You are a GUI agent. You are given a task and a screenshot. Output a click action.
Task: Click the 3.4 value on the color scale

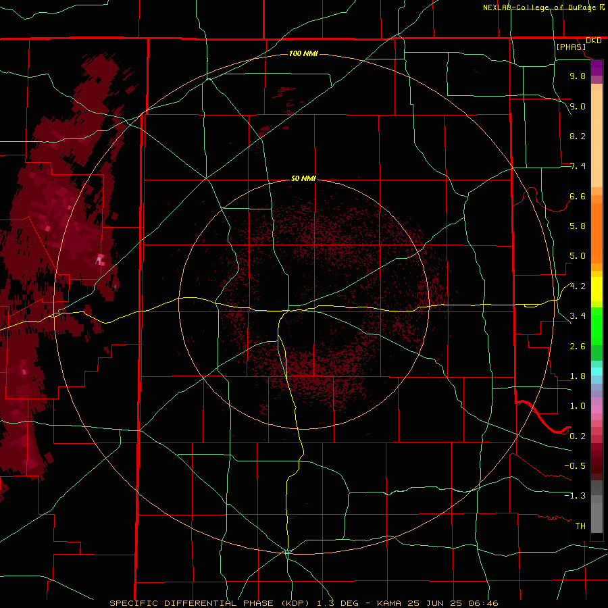click(x=578, y=316)
